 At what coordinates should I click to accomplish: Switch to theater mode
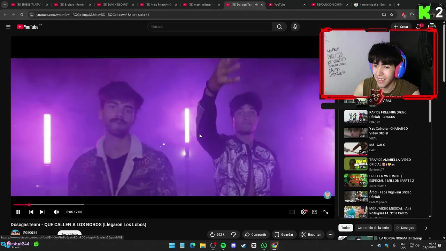coord(315,212)
